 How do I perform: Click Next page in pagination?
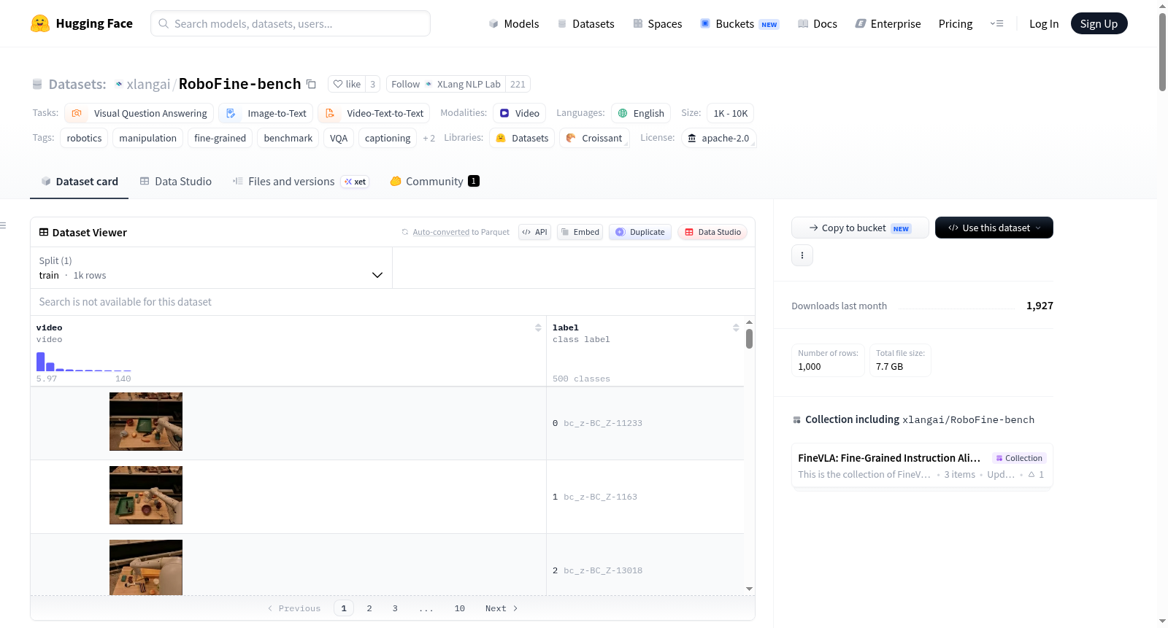click(502, 608)
